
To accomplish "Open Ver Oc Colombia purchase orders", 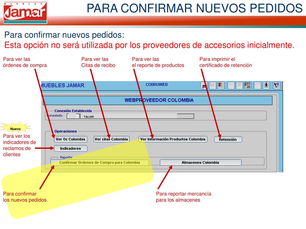I will point(71,139).
